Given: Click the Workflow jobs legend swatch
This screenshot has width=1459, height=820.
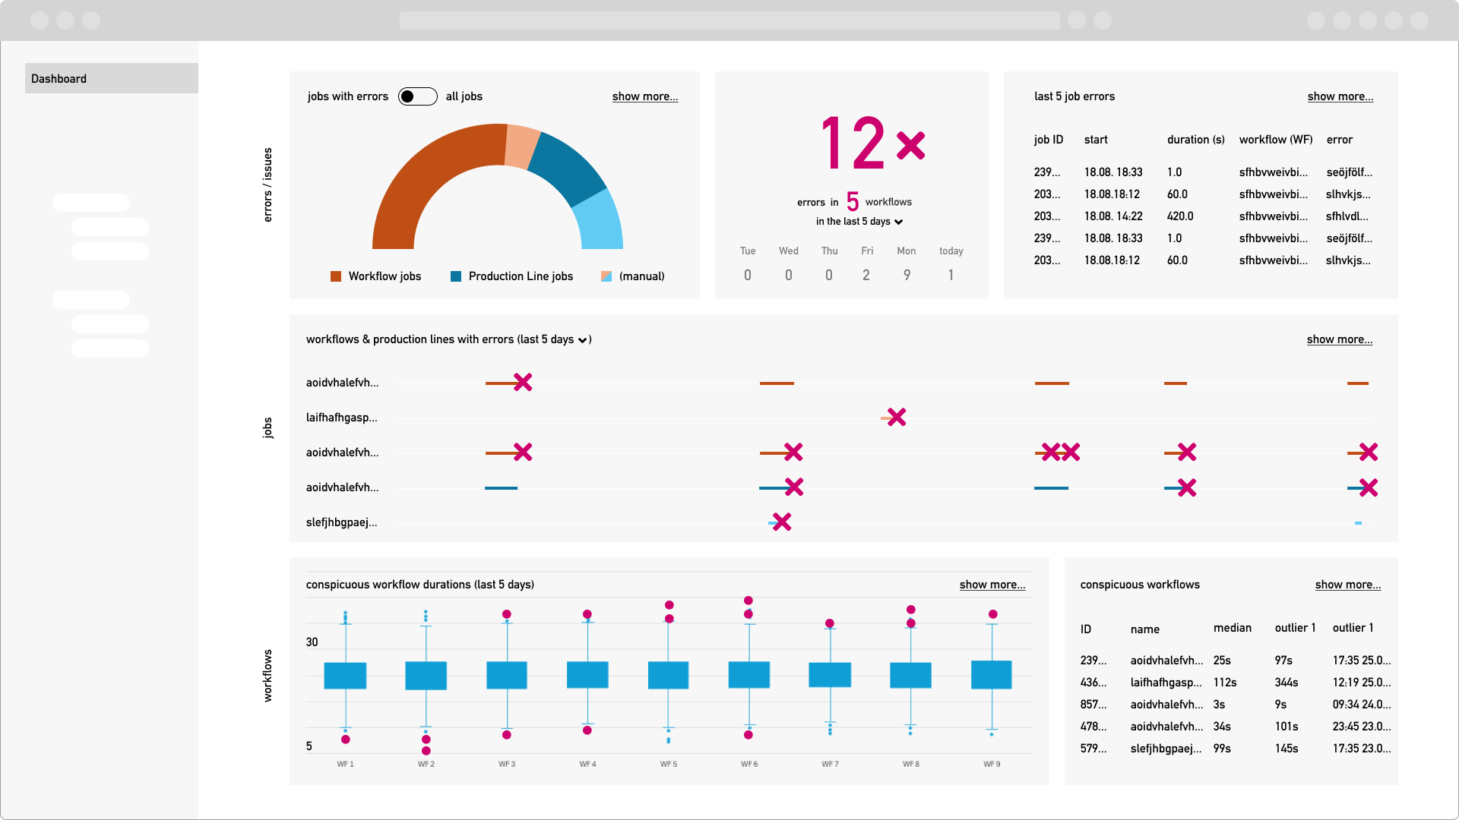Looking at the screenshot, I should [335, 276].
